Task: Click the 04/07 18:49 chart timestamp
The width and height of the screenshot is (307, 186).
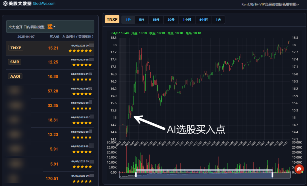Action: coord(120,33)
